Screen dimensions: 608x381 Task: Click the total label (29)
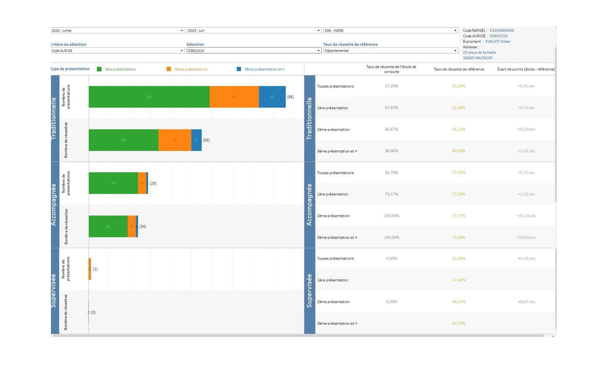tap(153, 183)
